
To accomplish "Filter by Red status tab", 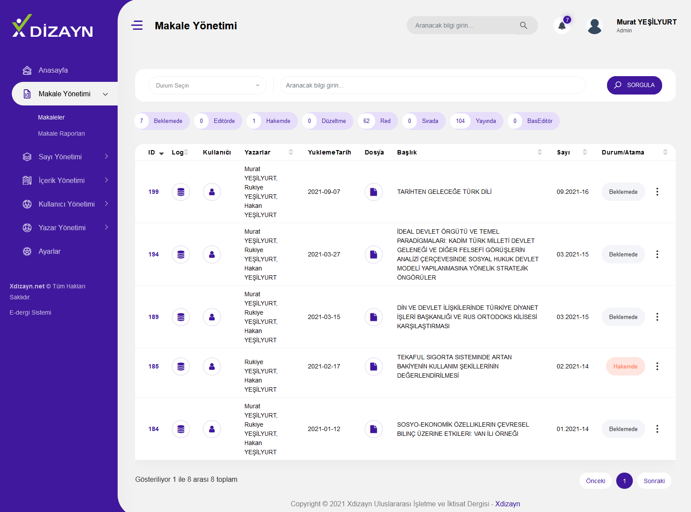I will pos(377,121).
